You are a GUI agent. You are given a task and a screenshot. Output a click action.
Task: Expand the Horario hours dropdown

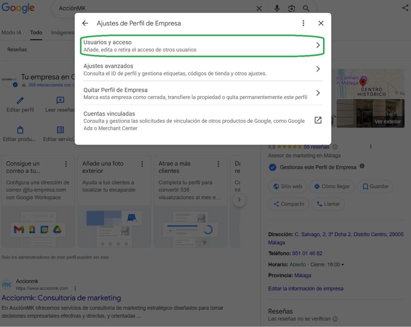point(342,265)
